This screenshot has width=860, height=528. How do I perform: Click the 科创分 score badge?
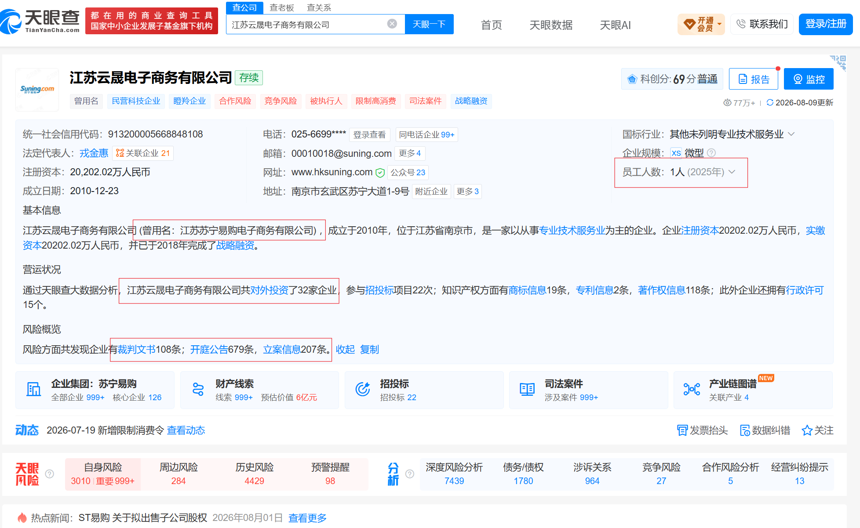click(672, 79)
